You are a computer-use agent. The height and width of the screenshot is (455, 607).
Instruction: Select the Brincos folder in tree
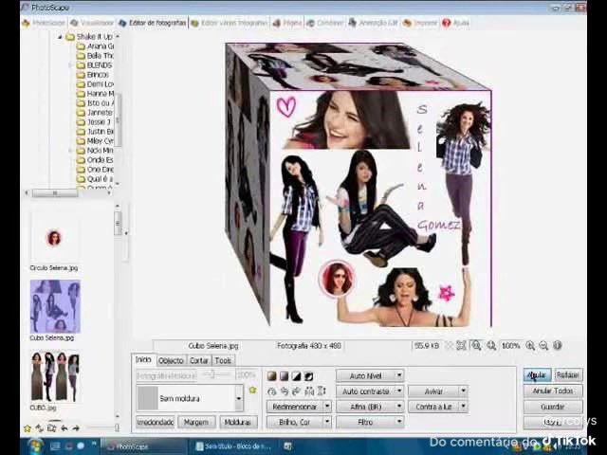click(x=93, y=75)
